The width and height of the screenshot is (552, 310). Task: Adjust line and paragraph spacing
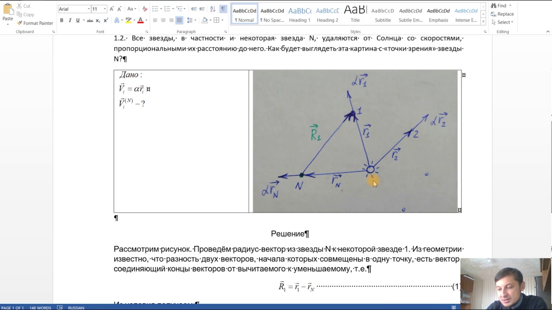[190, 20]
